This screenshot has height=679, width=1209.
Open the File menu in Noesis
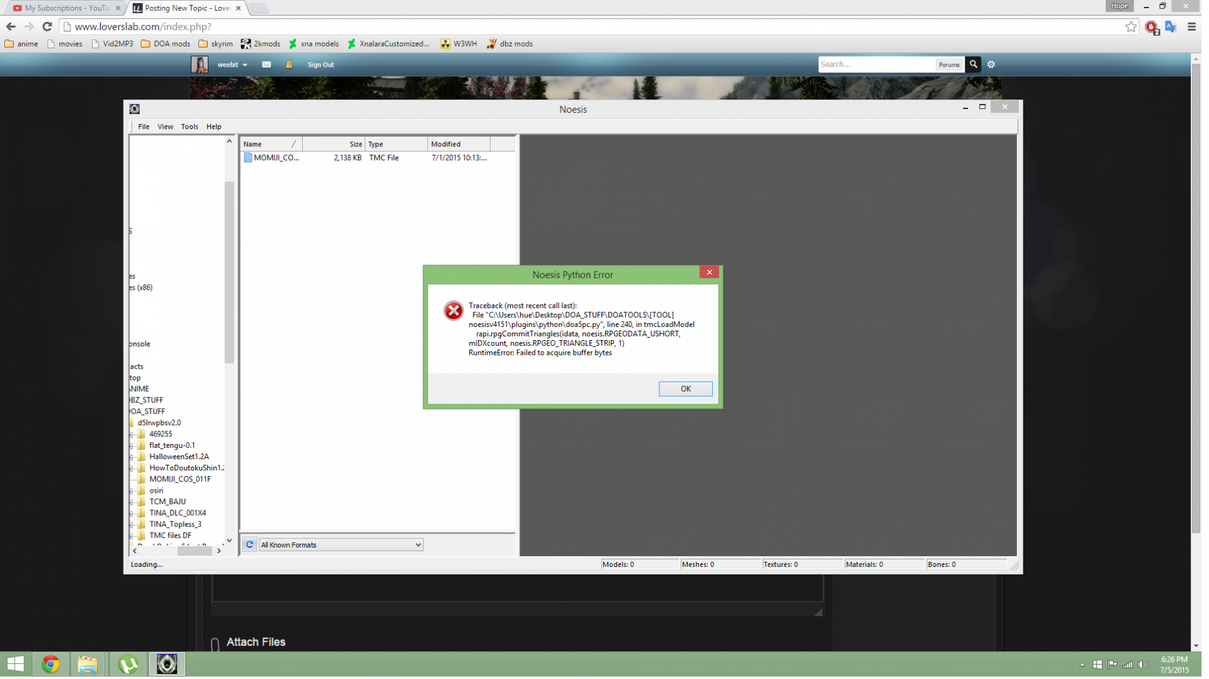point(144,127)
